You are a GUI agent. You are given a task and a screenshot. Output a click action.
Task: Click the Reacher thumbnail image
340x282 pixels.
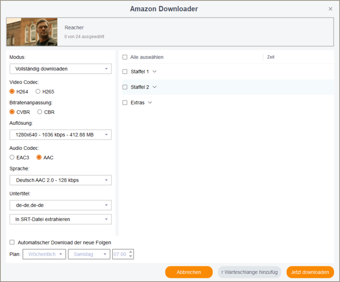pyautogui.click(x=32, y=32)
